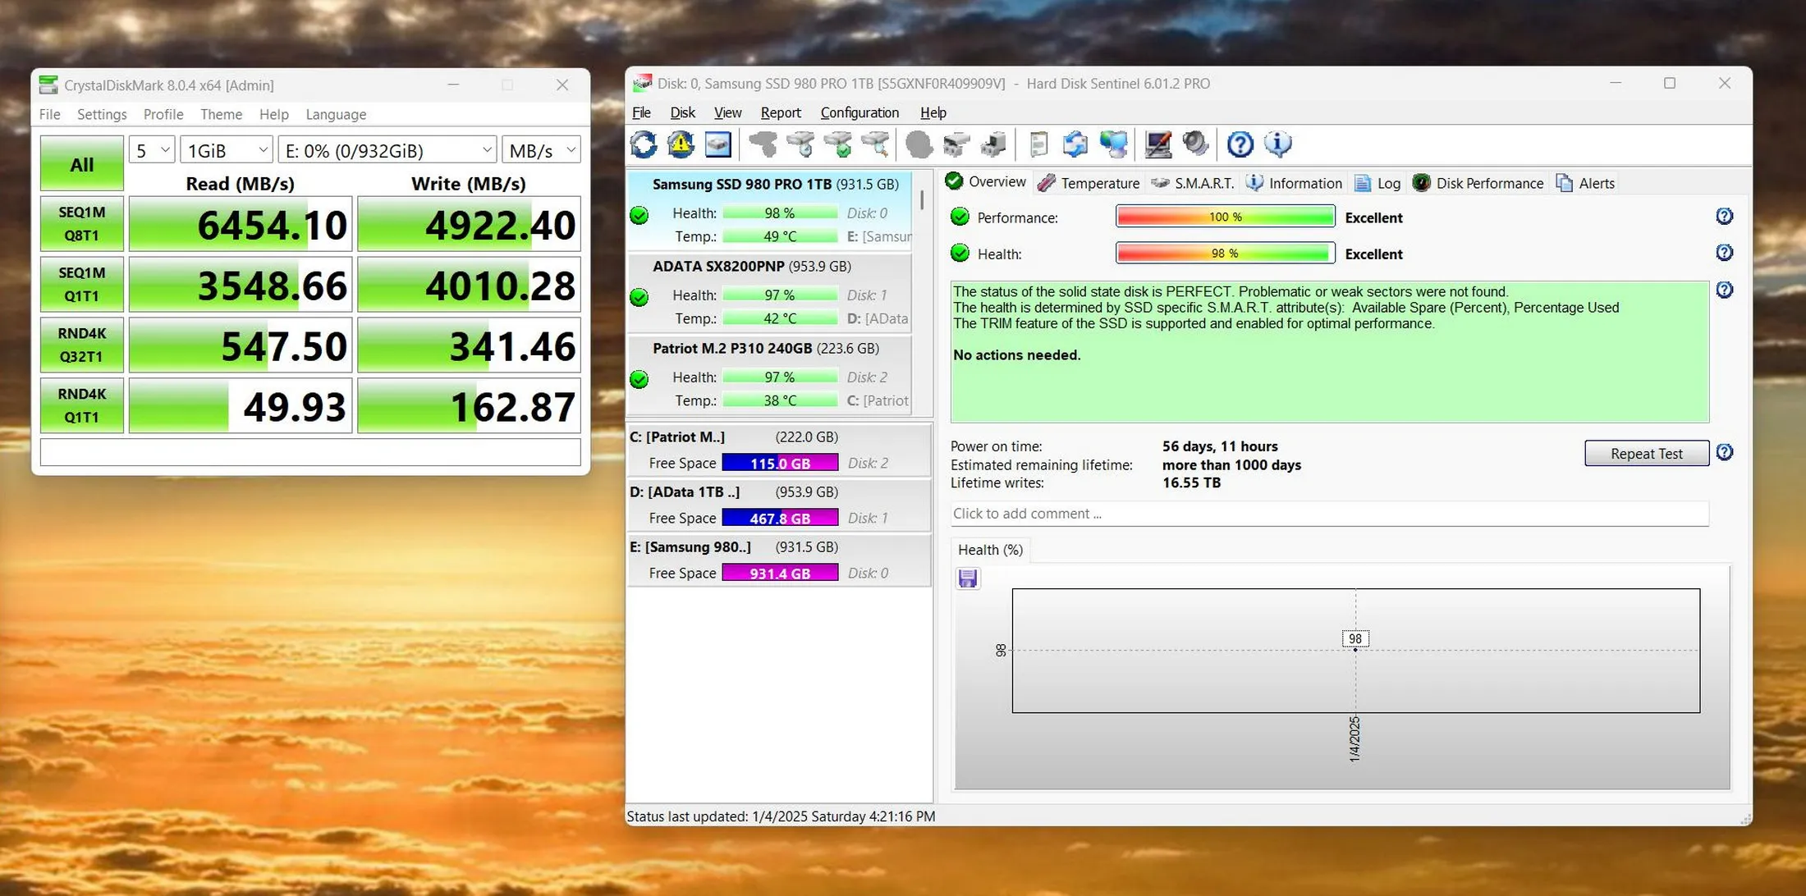Open Disk menu in Hard Disk Sentinel
This screenshot has width=1806, height=896.
coord(682,112)
